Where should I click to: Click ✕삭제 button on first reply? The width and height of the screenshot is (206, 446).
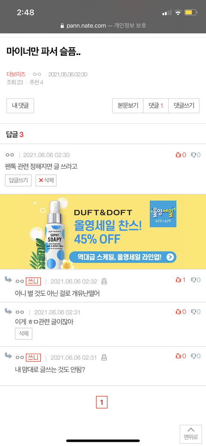(x=46, y=180)
